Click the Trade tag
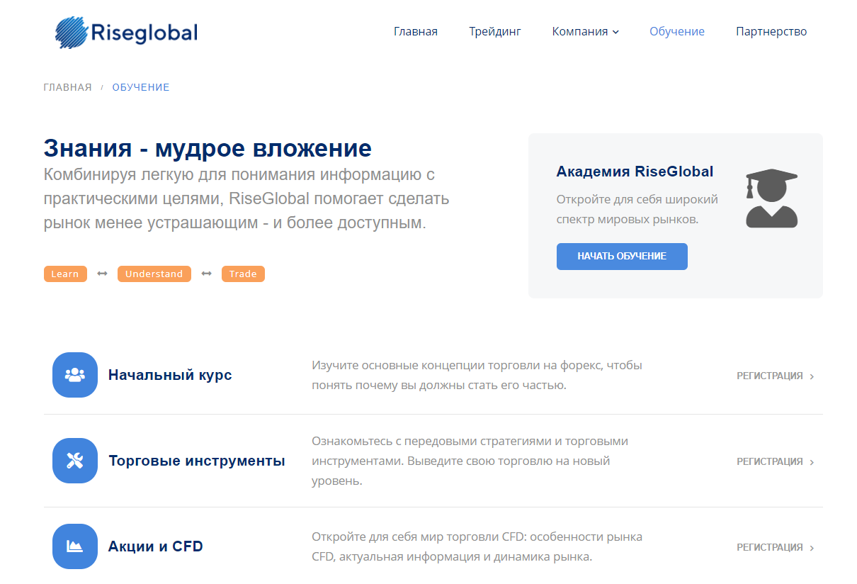857x584 pixels. [x=243, y=274]
